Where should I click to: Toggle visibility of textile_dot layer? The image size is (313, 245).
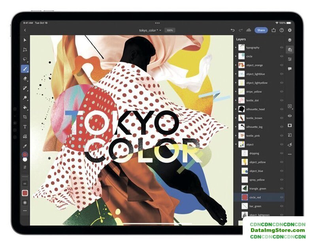pos(282,100)
